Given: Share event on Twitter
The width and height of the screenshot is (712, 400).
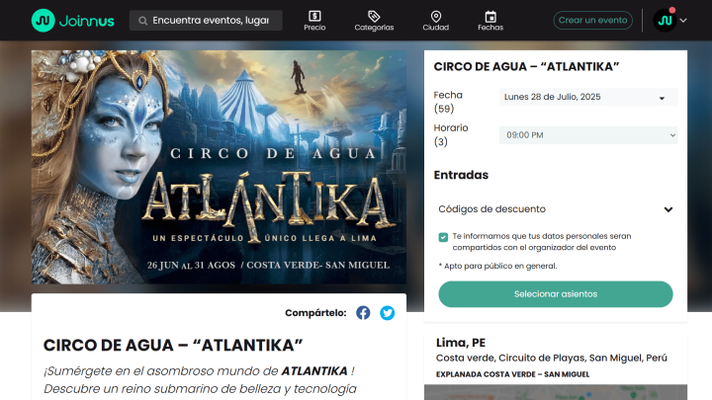Looking at the screenshot, I should tap(388, 312).
